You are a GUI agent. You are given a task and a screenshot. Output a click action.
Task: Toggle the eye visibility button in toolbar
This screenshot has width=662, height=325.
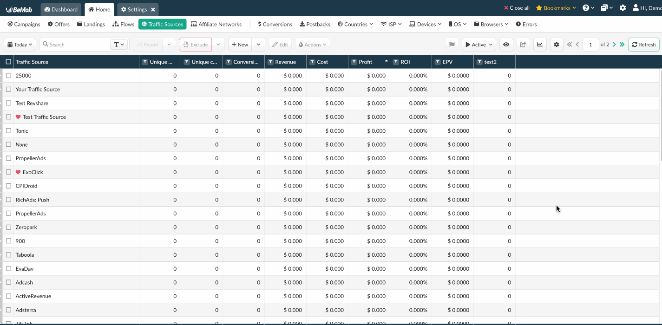506,45
